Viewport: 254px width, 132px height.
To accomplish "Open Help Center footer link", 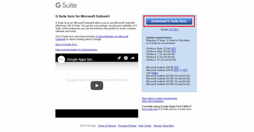I will click(145, 126).
